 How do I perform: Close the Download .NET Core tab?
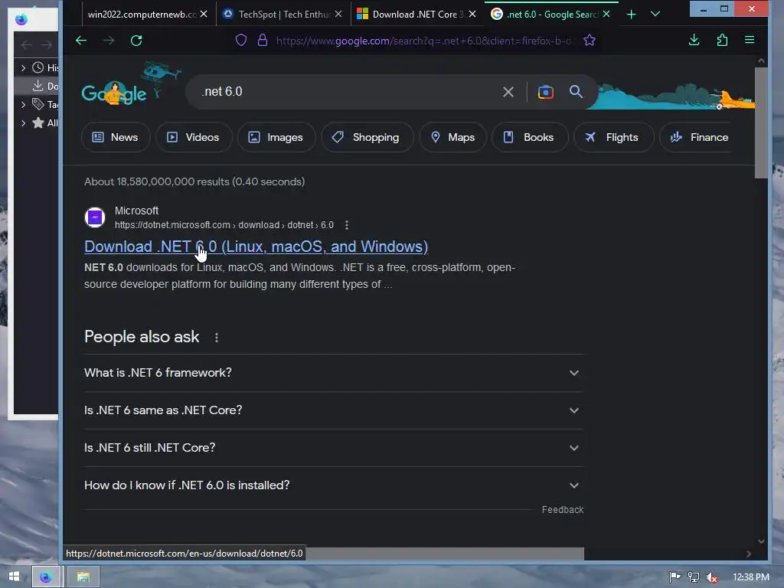pyautogui.click(x=472, y=15)
